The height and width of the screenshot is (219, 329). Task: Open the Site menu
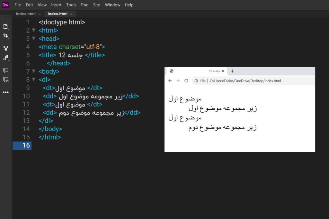[x=96, y=5]
